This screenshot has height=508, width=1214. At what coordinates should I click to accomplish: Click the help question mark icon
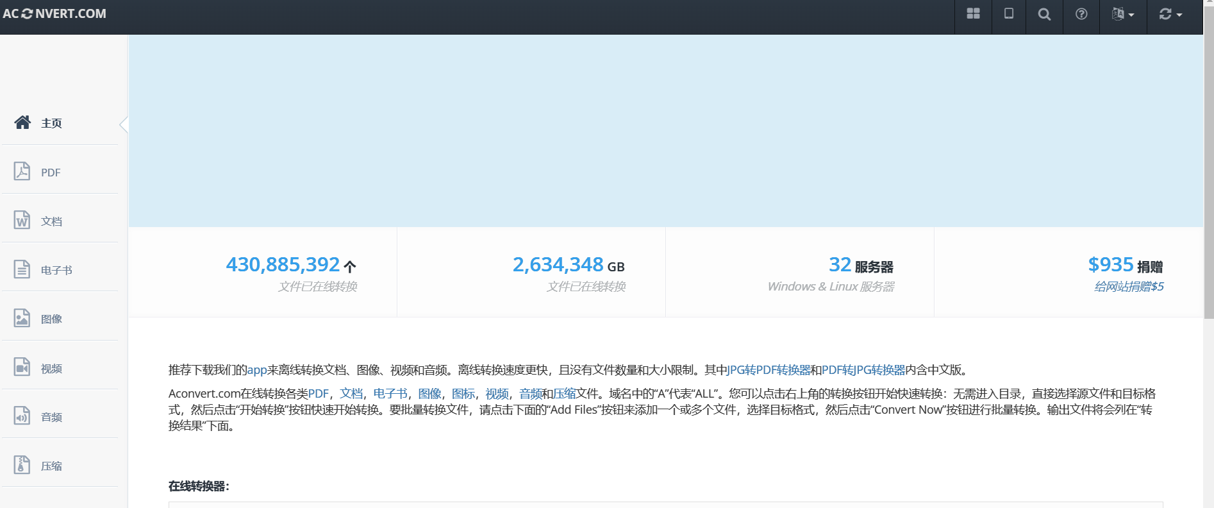tap(1081, 14)
